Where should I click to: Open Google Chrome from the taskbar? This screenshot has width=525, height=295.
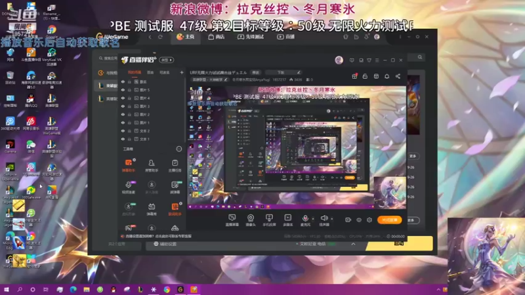tap(167, 290)
